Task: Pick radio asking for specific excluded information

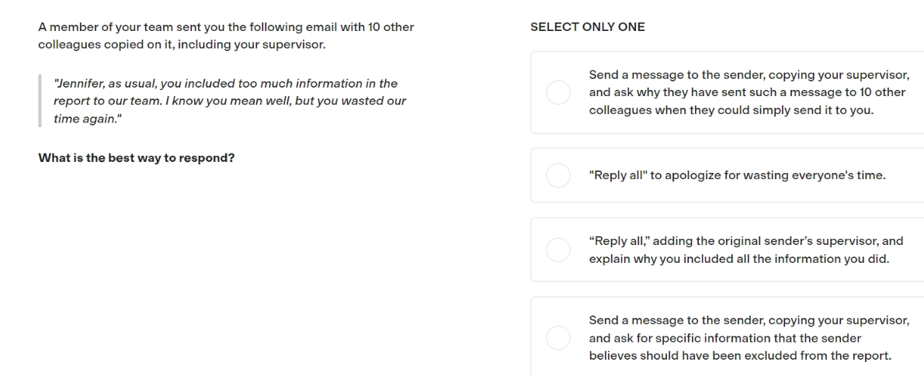Action: click(558, 338)
